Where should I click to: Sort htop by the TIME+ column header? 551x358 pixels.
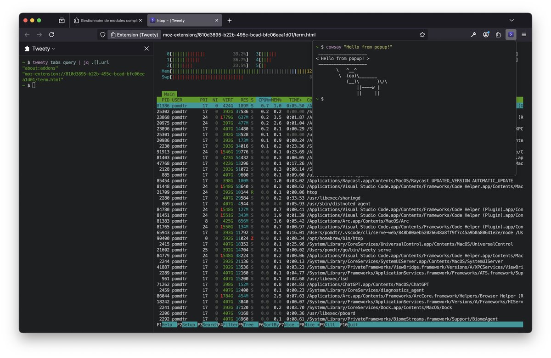[x=295, y=100]
